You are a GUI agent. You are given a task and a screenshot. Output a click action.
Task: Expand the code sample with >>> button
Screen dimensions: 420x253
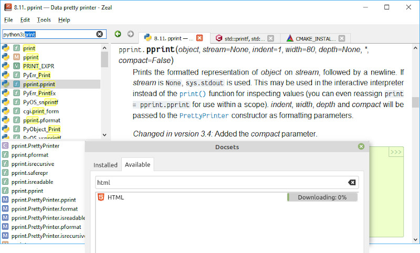pyautogui.click(x=395, y=152)
